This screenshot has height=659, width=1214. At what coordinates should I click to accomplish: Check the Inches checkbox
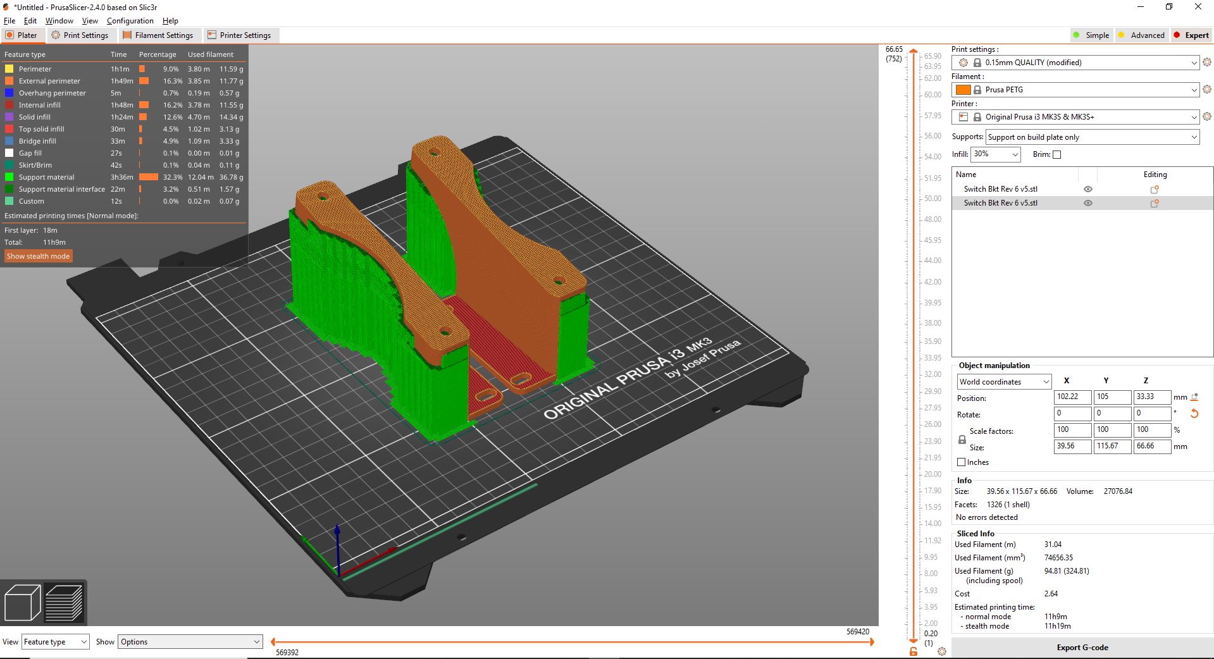(x=962, y=462)
